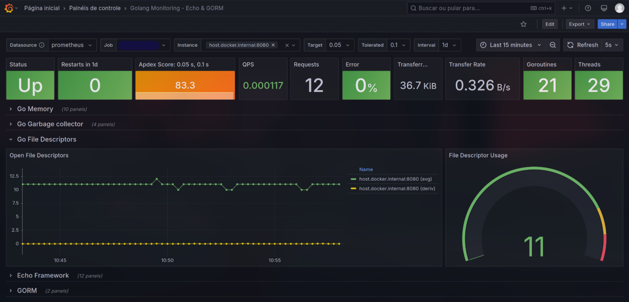Click the Edit dashboard button
The height and width of the screenshot is (302, 629).
tap(550, 24)
